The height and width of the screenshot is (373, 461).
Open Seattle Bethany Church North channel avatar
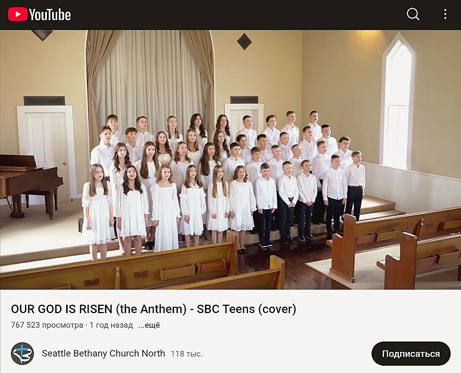[22, 353]
